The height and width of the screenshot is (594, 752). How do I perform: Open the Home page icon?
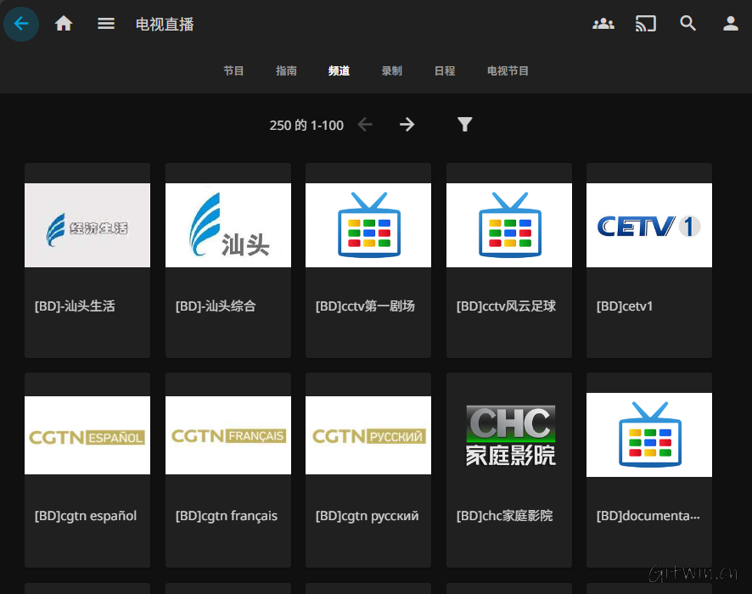64,24
